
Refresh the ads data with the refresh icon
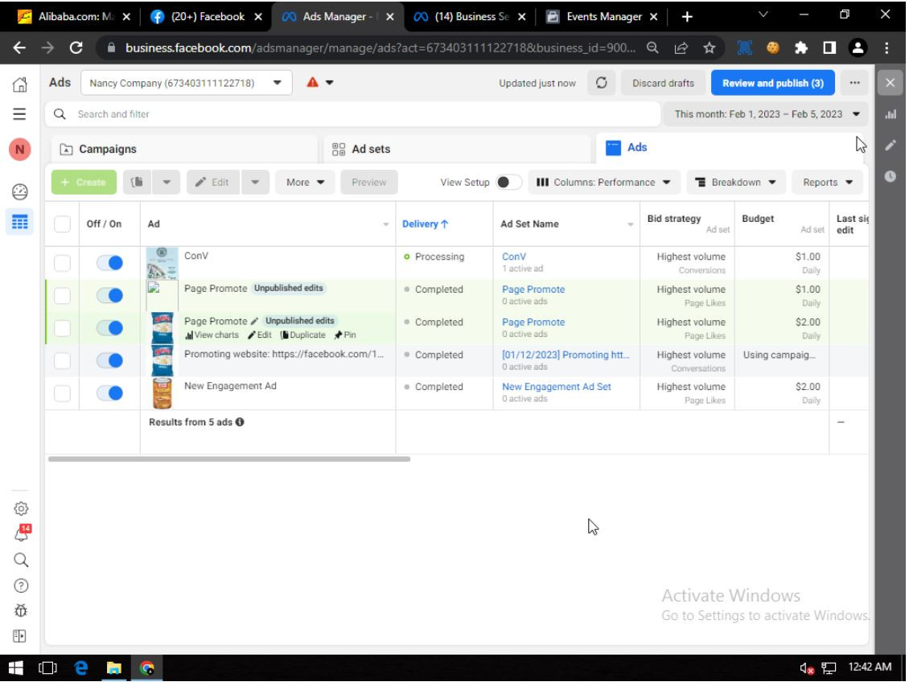point(603,84)
